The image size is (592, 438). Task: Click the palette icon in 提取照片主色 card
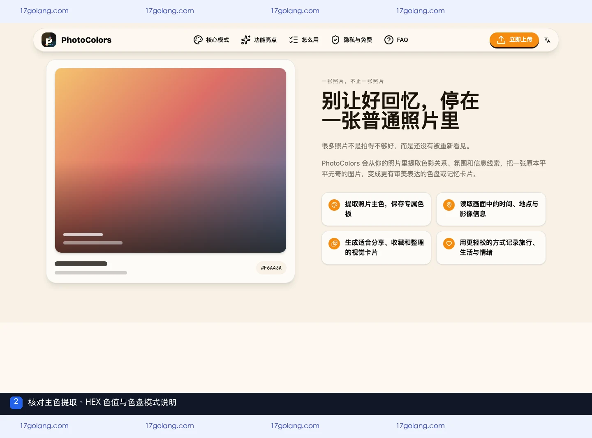point(334,205)
